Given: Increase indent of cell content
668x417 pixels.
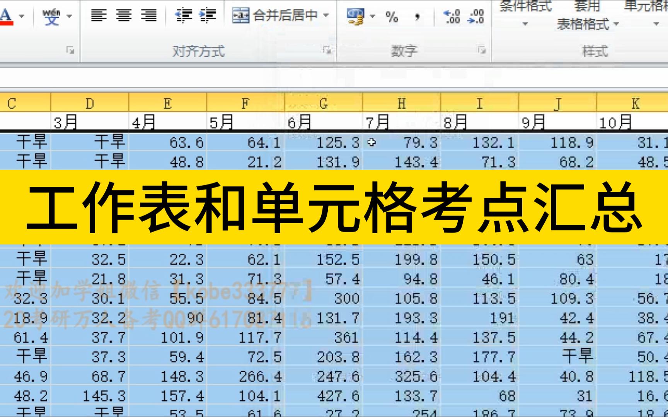Looking at the screenshot, I should 208,15.
